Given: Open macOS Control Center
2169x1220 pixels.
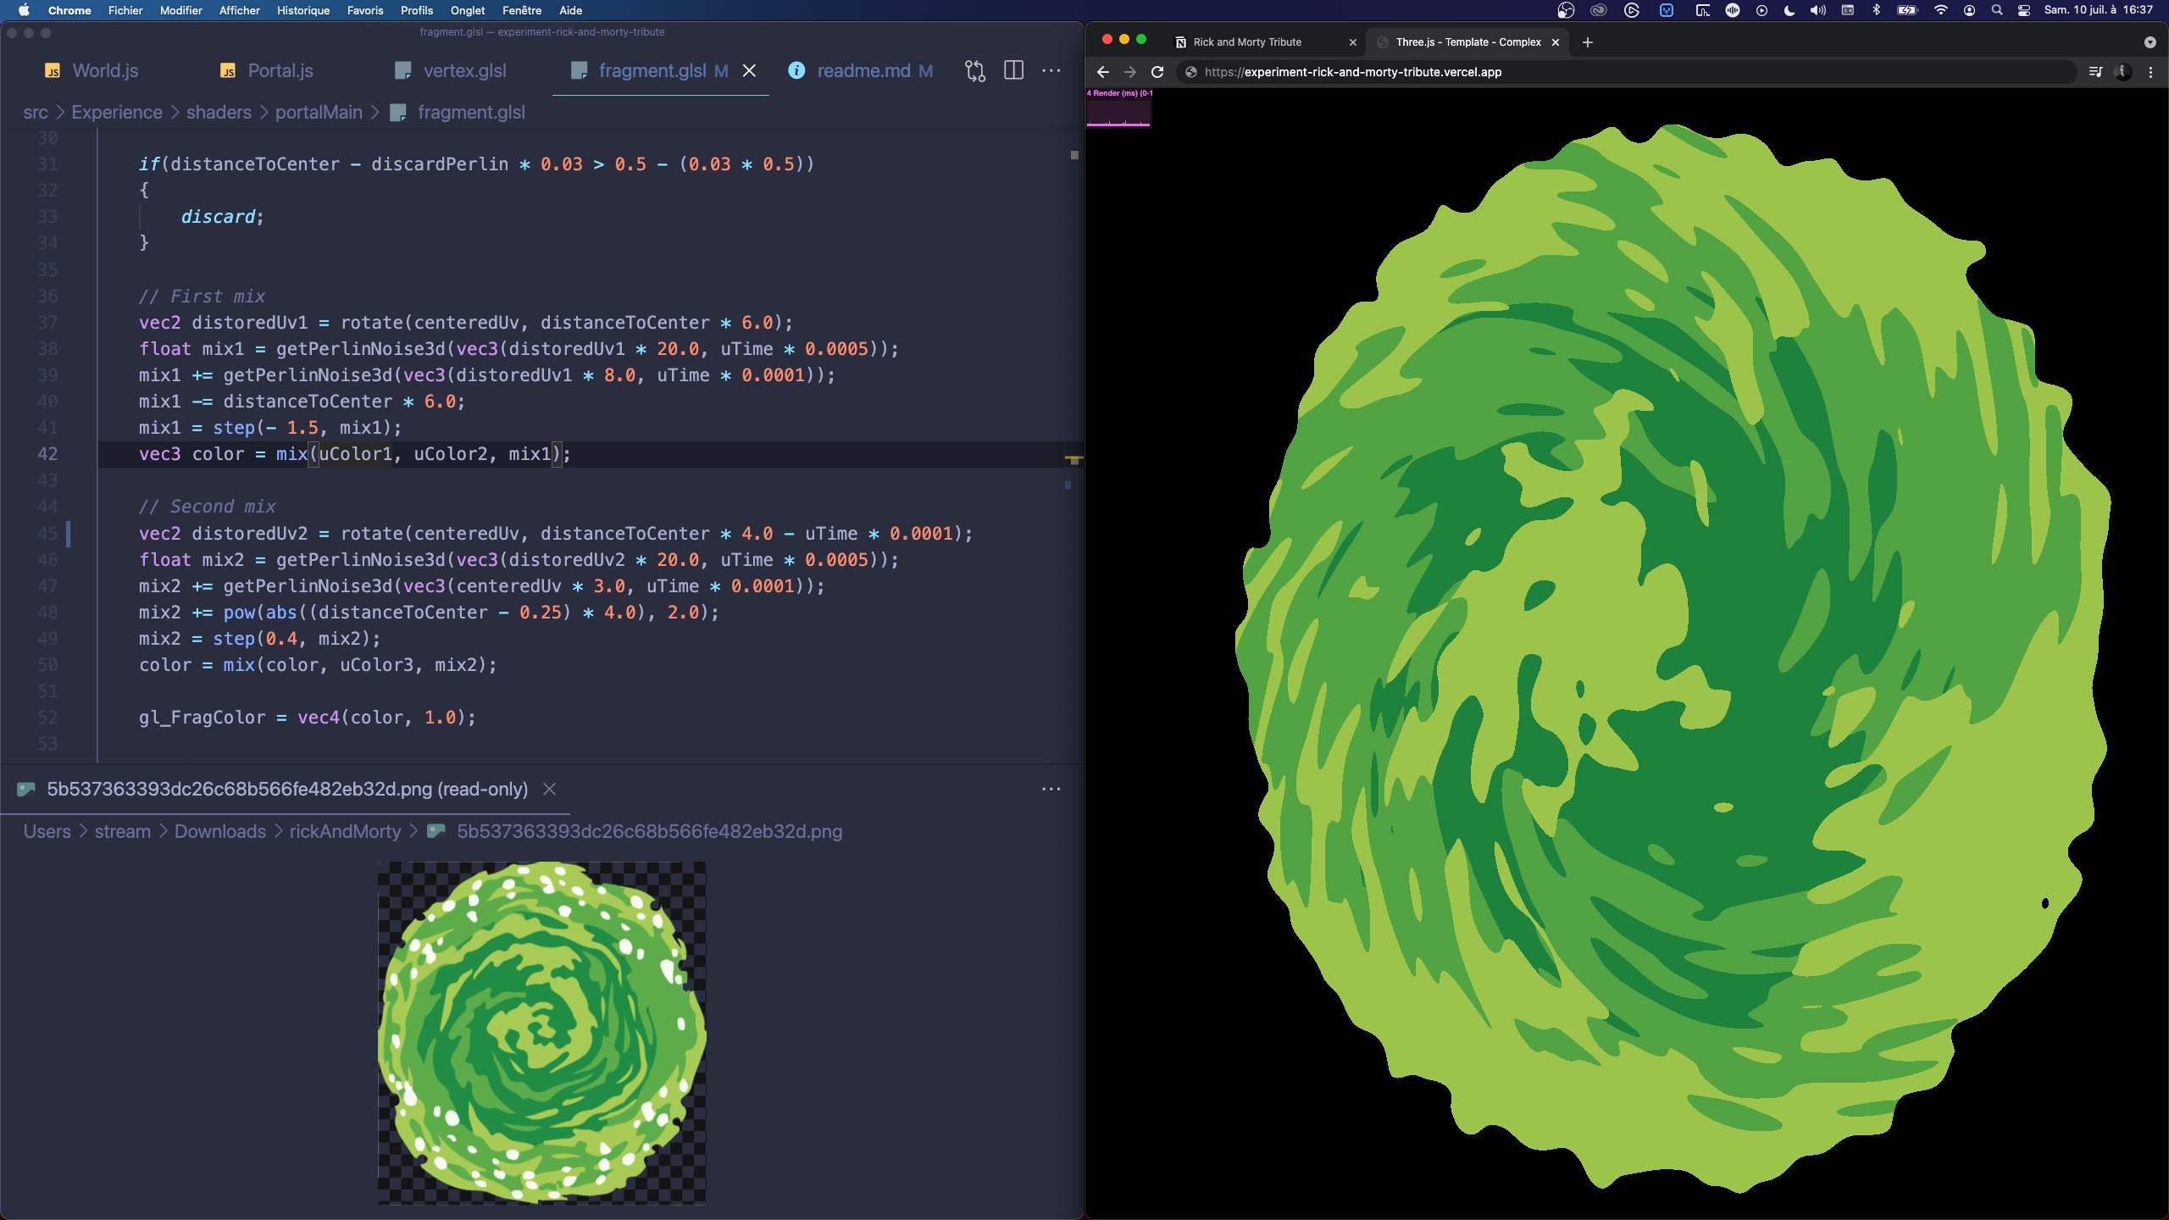Looking at the screenshot, I should click(2024, 10).
